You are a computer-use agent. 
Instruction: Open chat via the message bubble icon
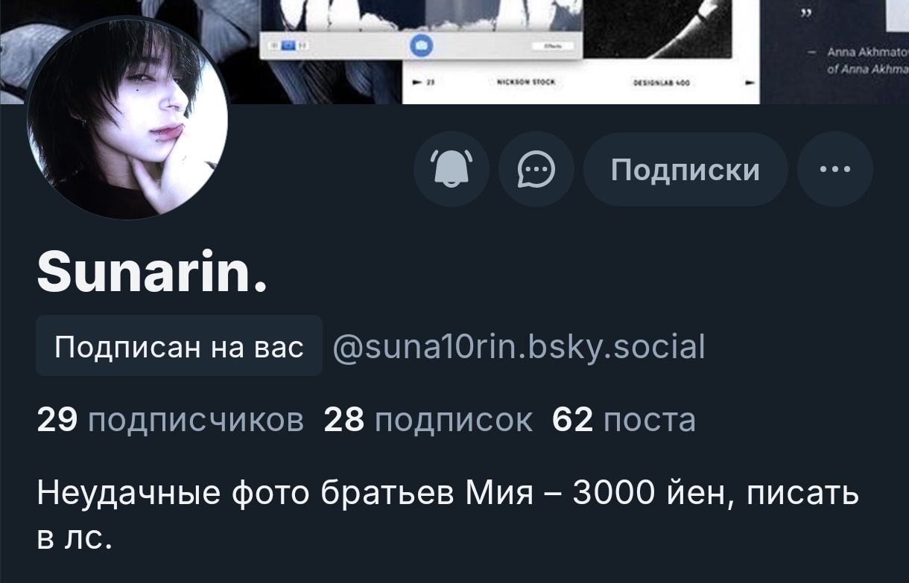[x=536, y=170]
